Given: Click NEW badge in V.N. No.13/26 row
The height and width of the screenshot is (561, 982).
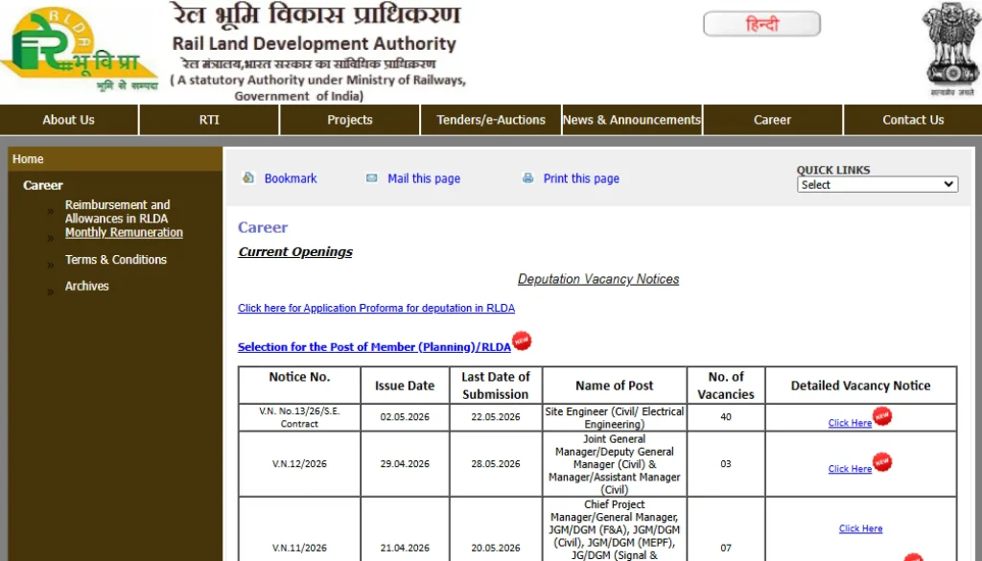Looking at the screenshot, I should [882, 416].
